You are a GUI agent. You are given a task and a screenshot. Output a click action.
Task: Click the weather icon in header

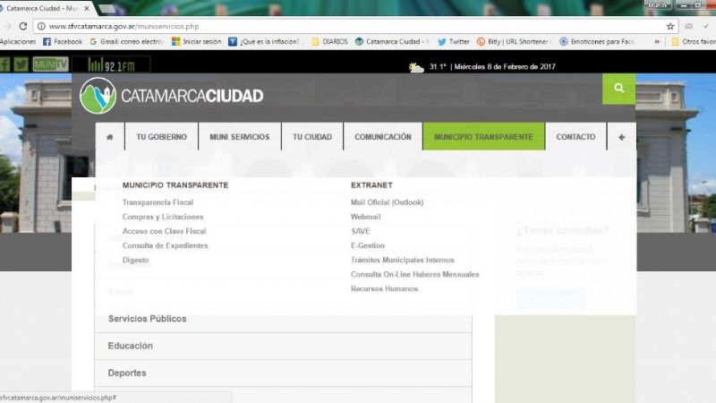coord(416,68)
